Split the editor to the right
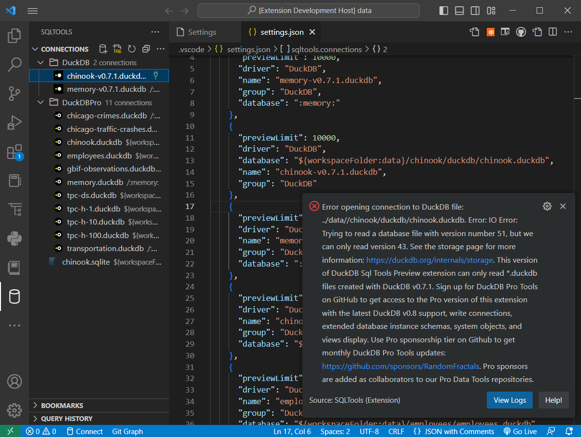Image resolution: width=581 pixels, height=437 pixels. (553, 32)
